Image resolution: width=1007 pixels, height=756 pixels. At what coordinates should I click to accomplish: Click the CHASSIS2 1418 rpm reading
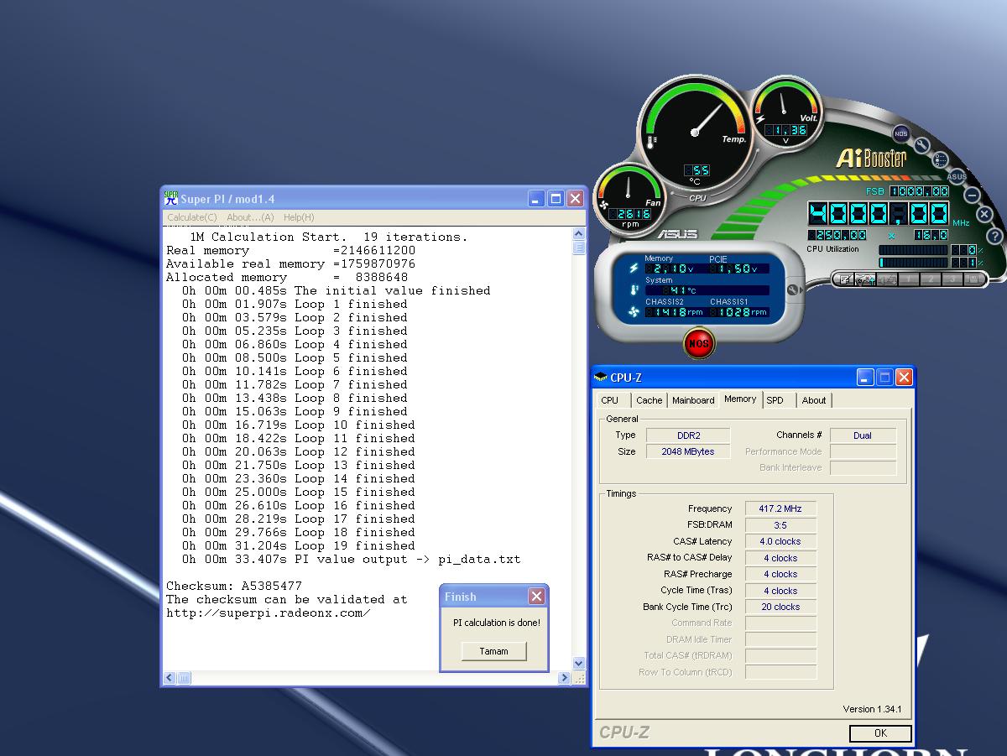[x=676, y=312]
